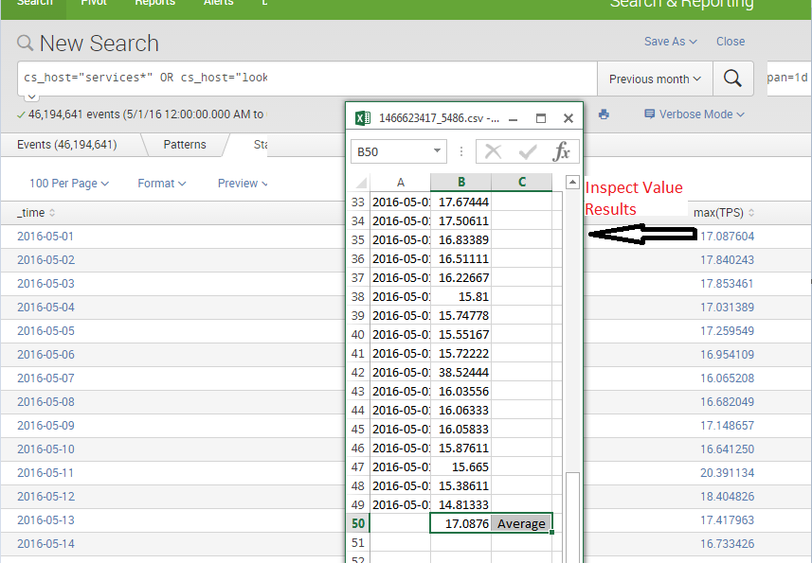Open the Format options menu
812x563 pixels.
pos(161,184)
